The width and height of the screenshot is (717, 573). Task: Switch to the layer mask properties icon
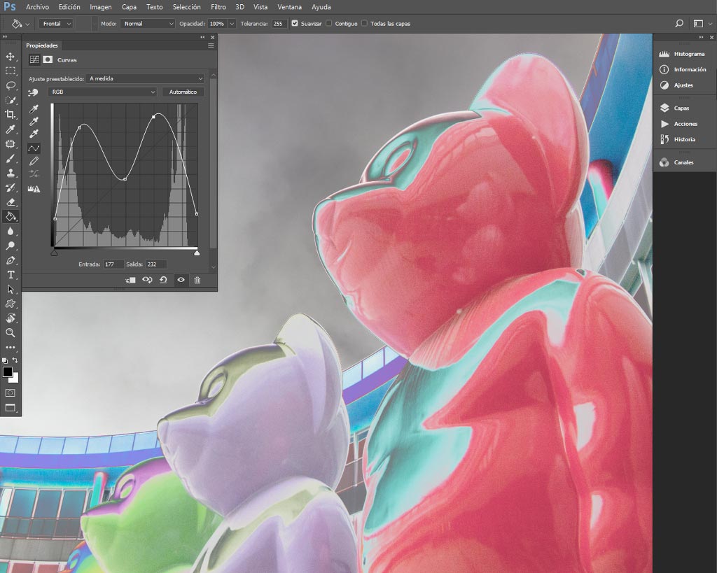(48, 59)
